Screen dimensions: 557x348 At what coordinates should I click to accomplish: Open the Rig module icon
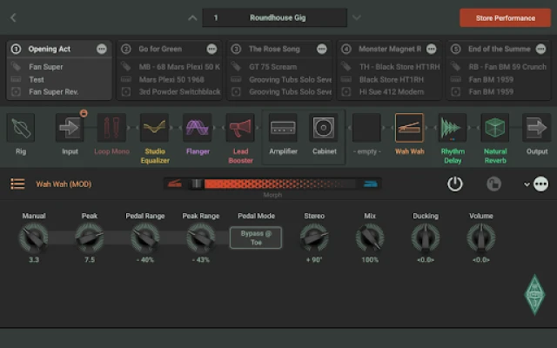pos(21,128)
